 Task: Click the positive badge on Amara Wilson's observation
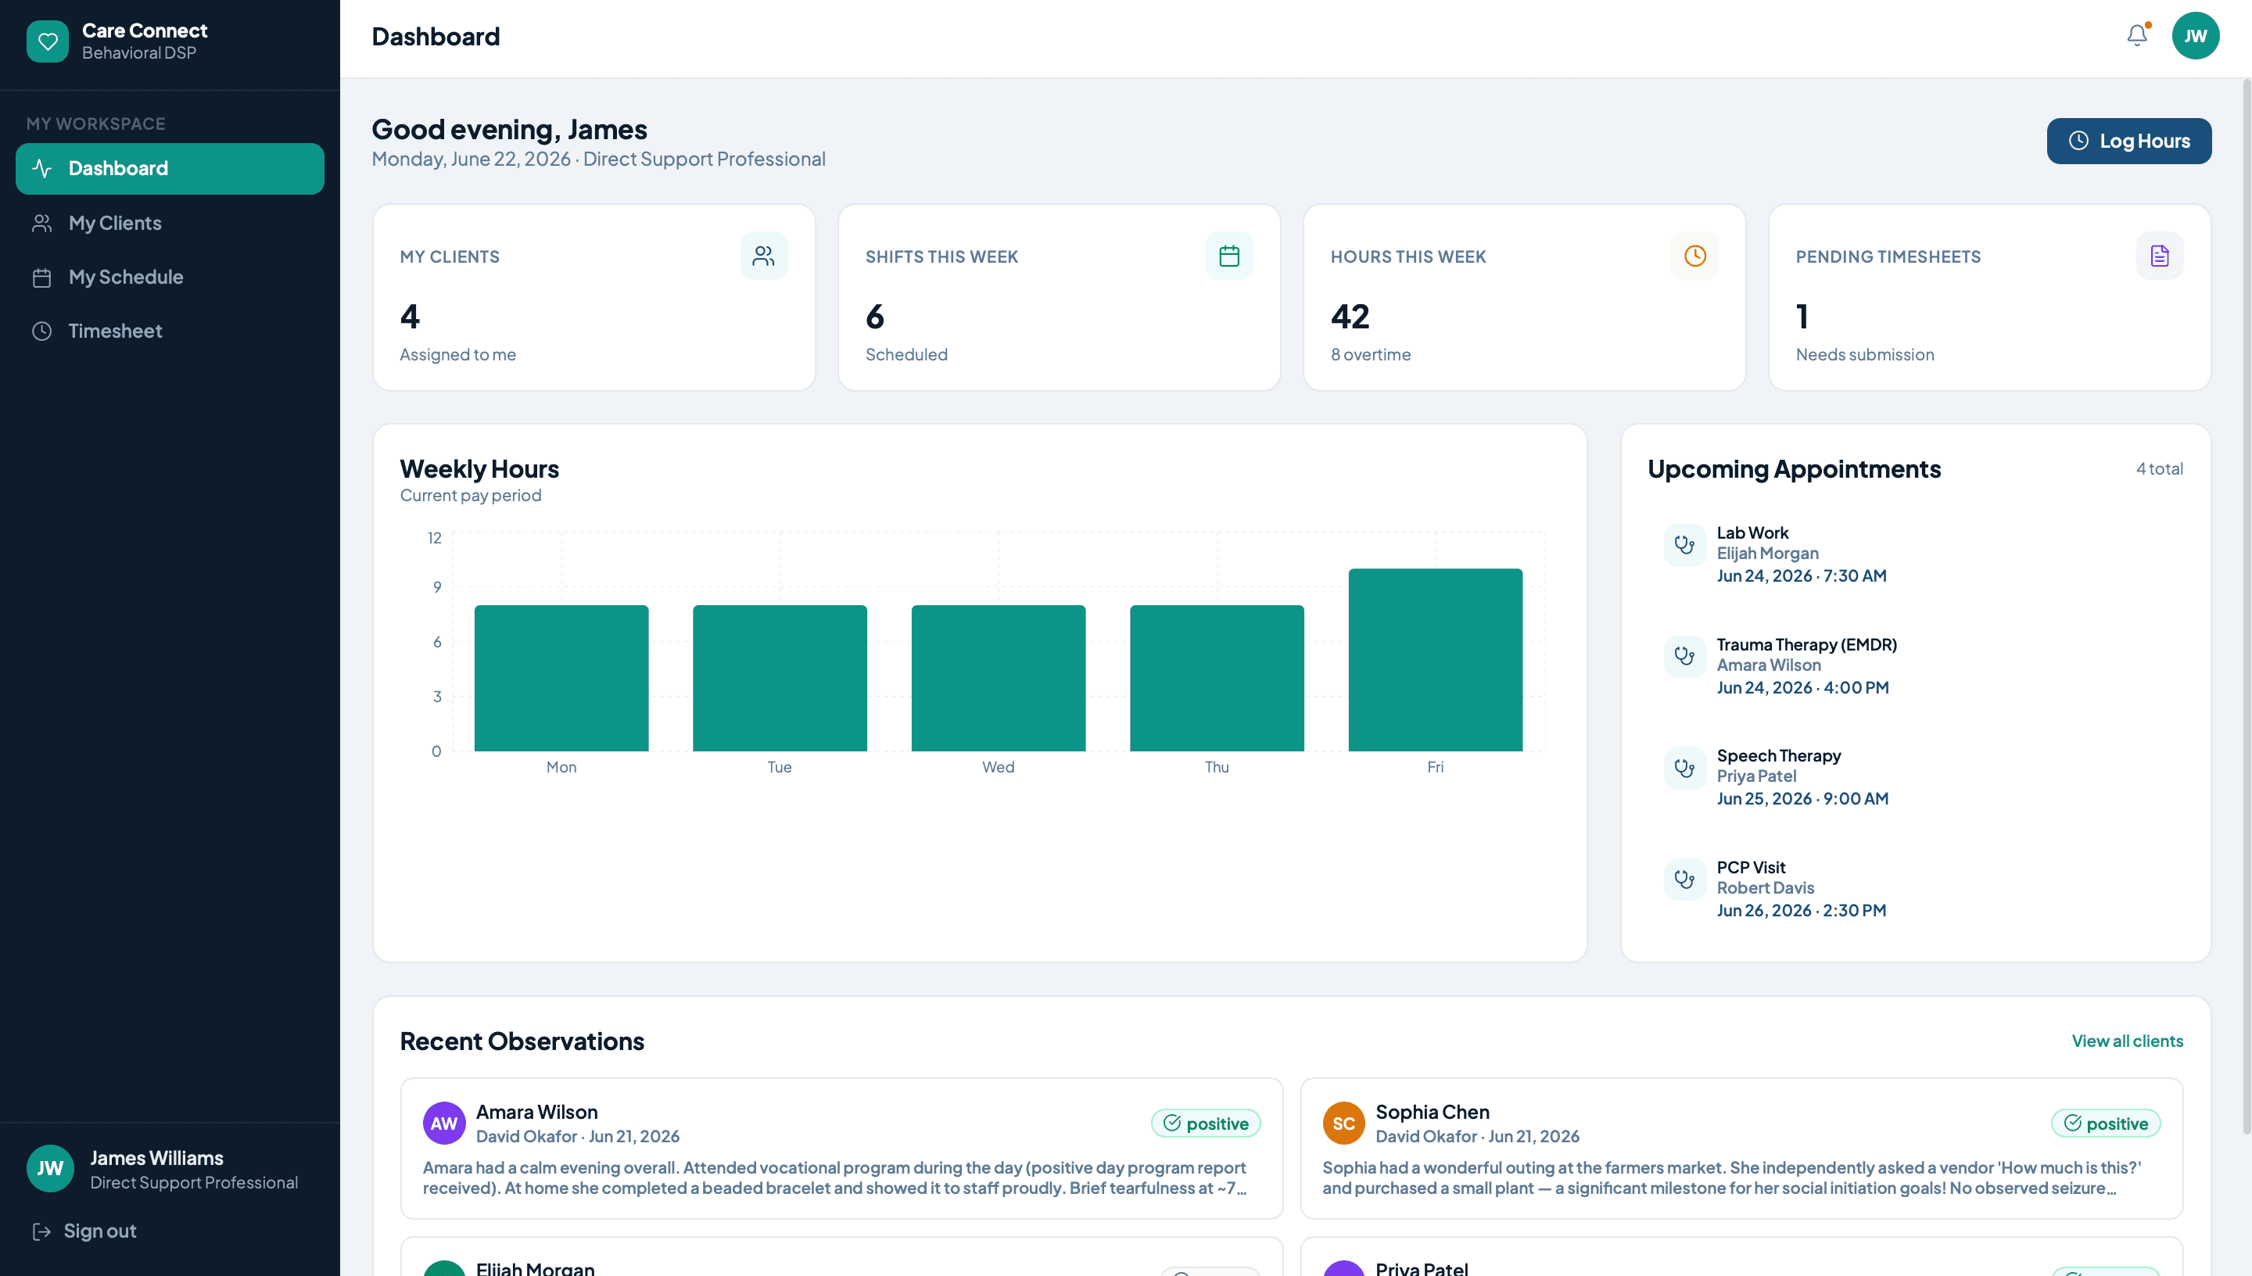coord(1205,1123)
